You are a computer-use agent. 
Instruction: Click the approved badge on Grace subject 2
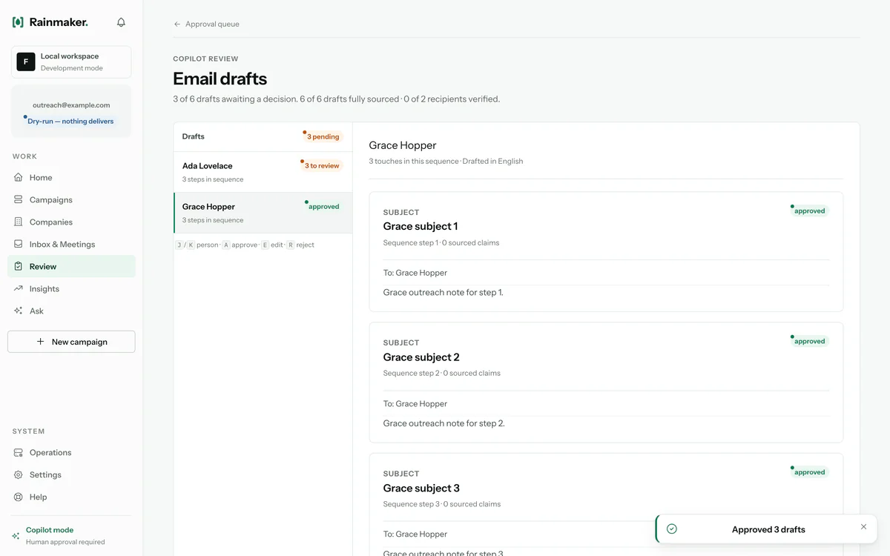pyautogui.click(x=809, y=341)
